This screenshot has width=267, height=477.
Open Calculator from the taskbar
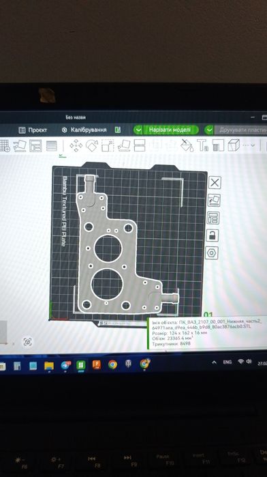click(18, 366)
